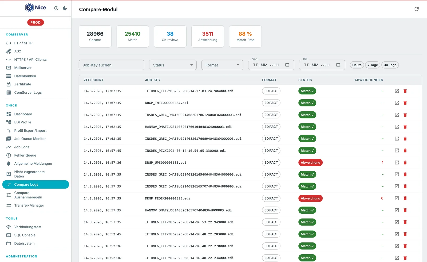This screenshot has height=262, width=427.
Task: Click the Match-Rate card showing 88 %
Action: [245, 36]
